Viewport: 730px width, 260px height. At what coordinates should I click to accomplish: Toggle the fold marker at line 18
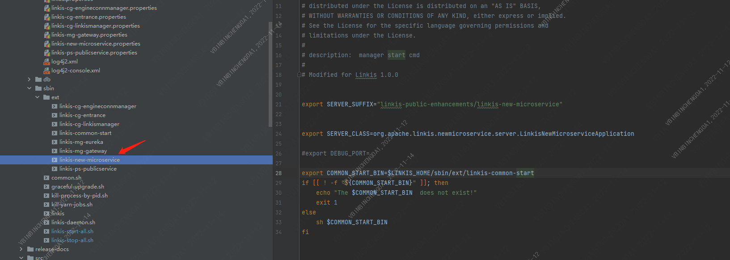(x=299, y=75)
